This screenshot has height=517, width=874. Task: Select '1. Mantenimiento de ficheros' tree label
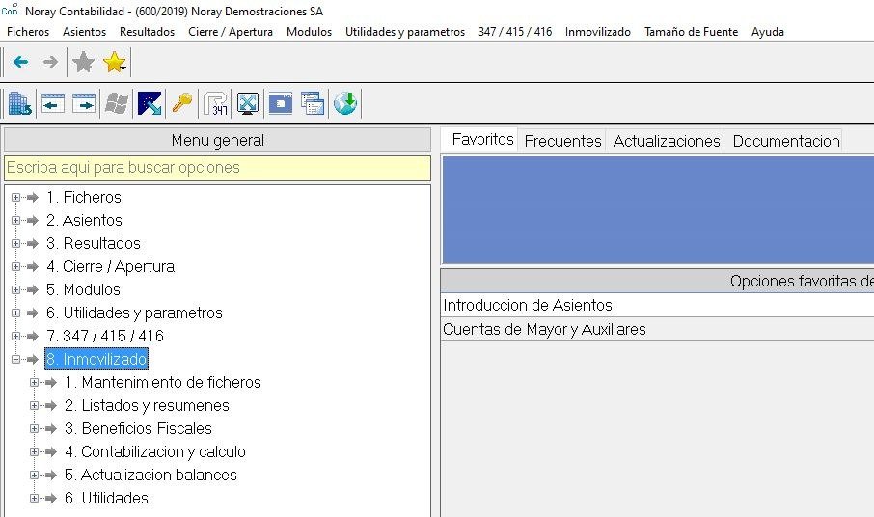pyautogui.click(x=163, y=383)
